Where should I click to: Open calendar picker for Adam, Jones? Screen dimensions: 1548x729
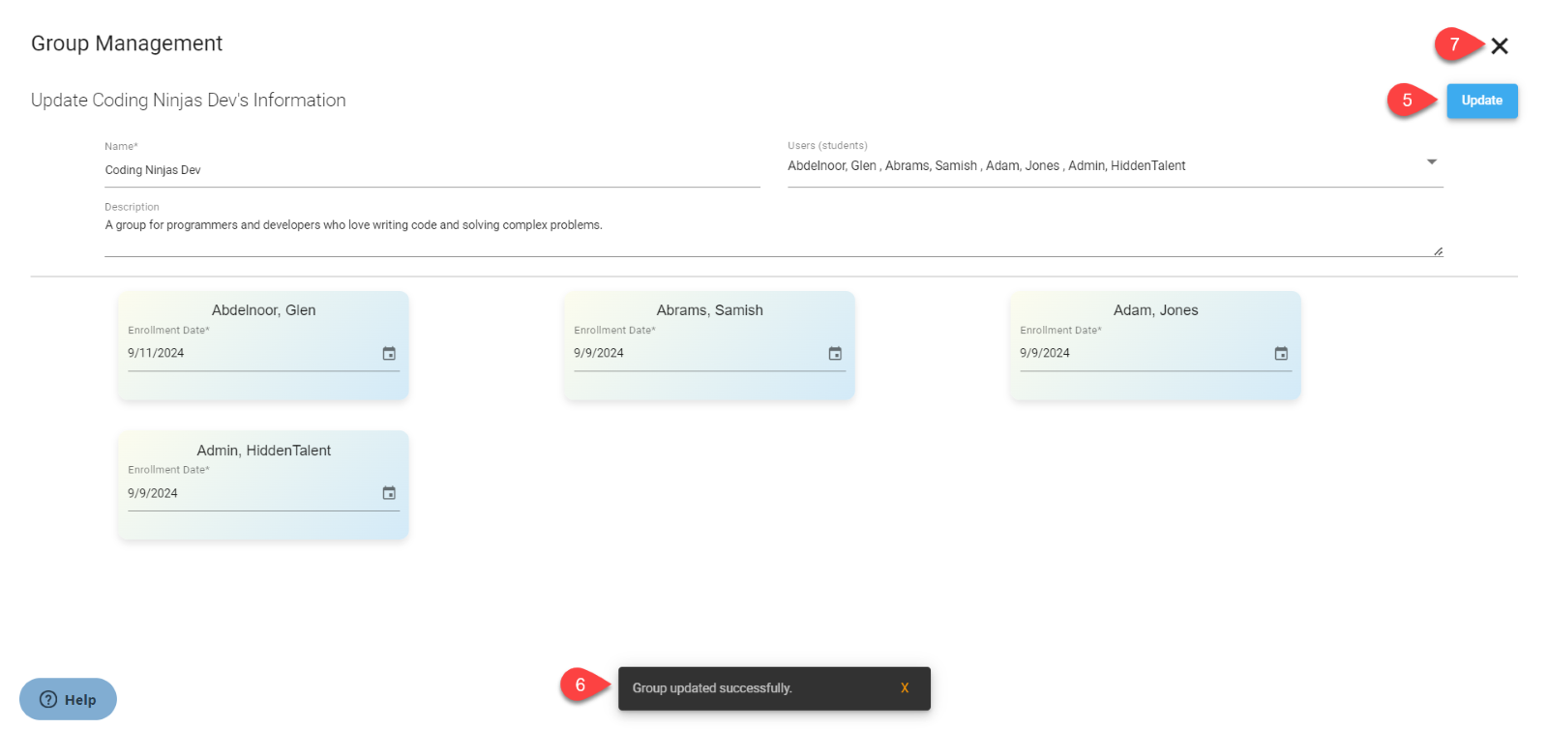[1281, 354]
